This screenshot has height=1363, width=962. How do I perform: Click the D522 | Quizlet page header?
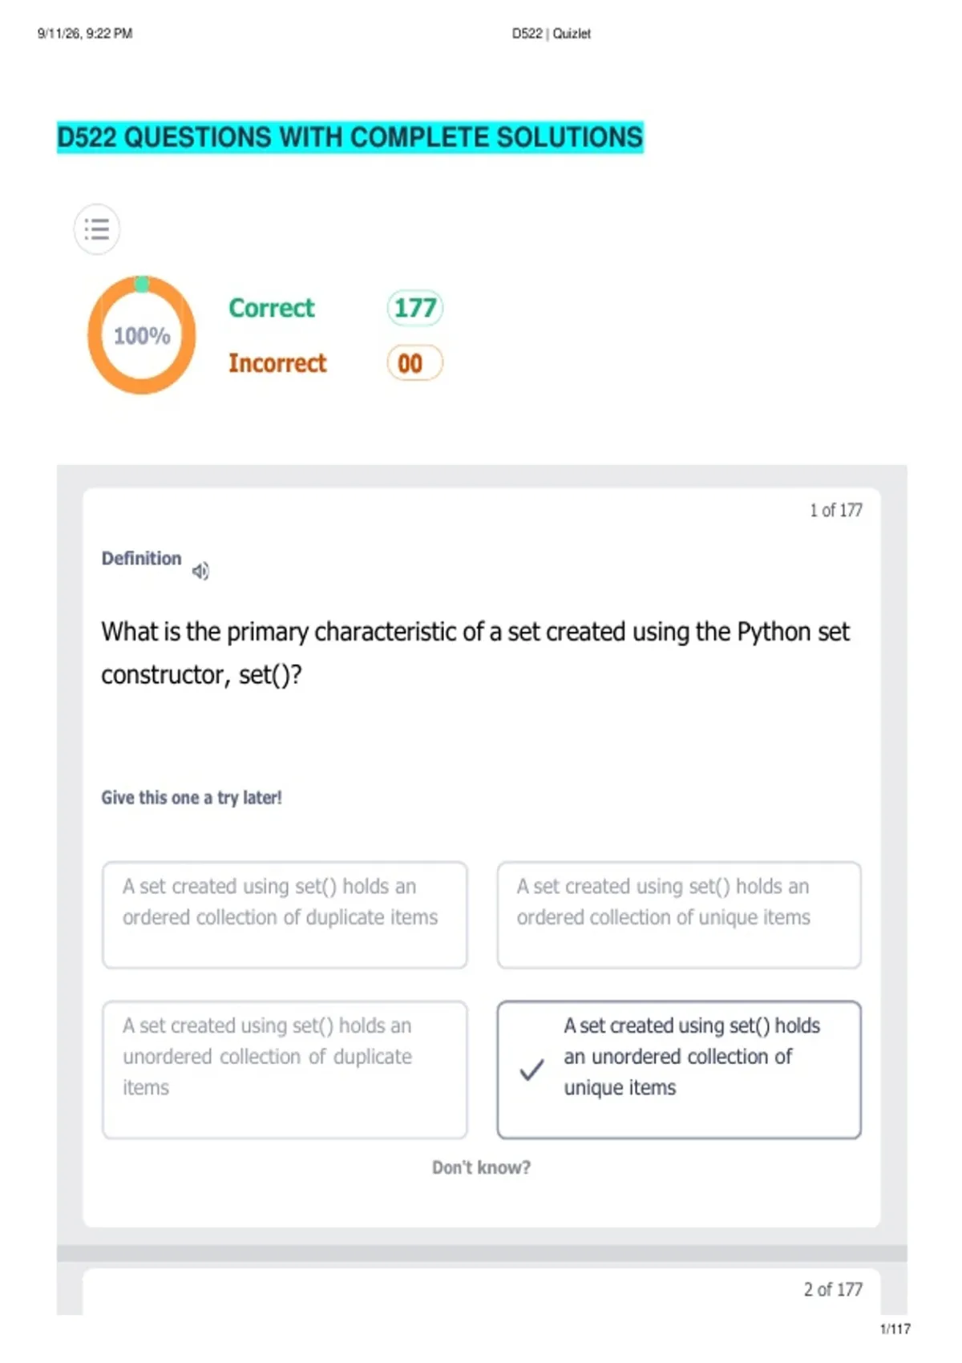pyautogui.click(x=552, y=34)
